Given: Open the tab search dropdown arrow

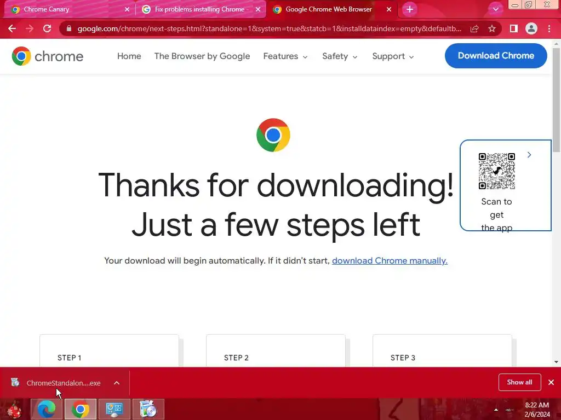Looking at the screenshot, I should tap(495, 9).
